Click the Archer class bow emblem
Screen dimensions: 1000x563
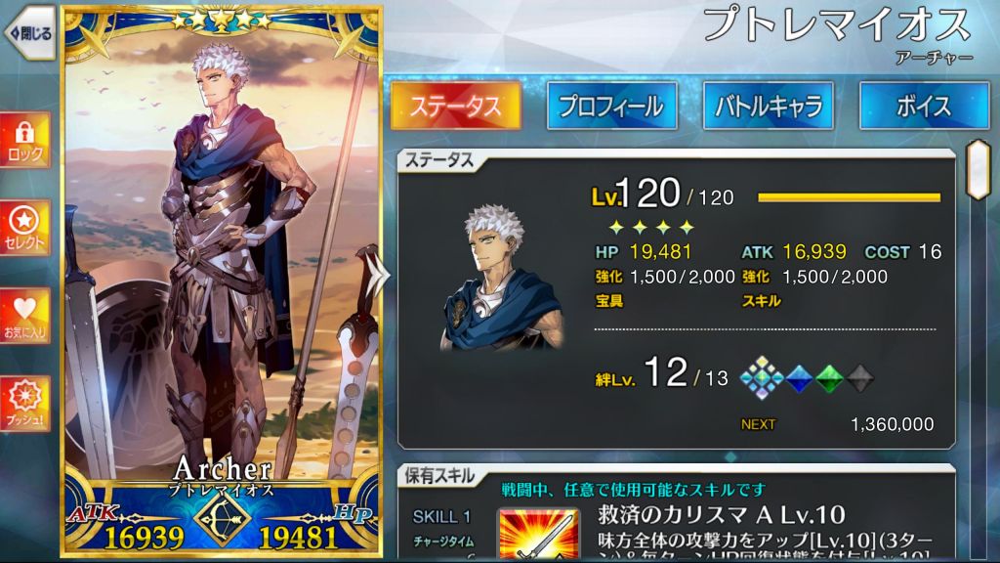tap(222, 519)
